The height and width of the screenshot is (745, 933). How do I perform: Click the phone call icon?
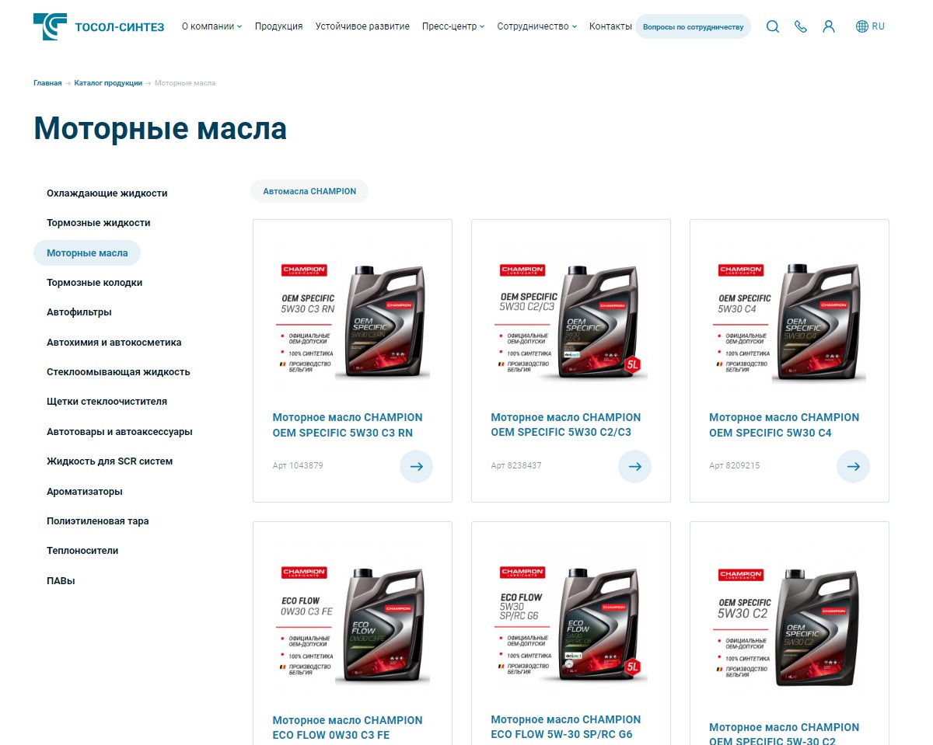click(x=801, y=26)
